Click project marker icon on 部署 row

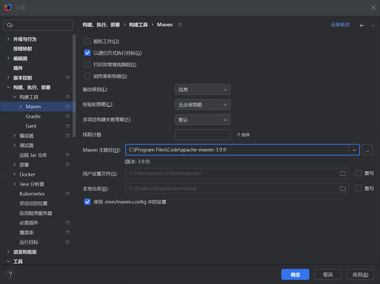[x=68, y=165]
